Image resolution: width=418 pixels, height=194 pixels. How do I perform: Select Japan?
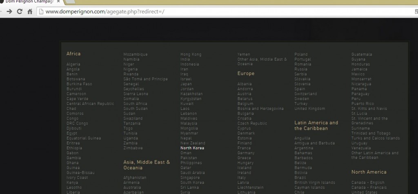tap(186, 84)
